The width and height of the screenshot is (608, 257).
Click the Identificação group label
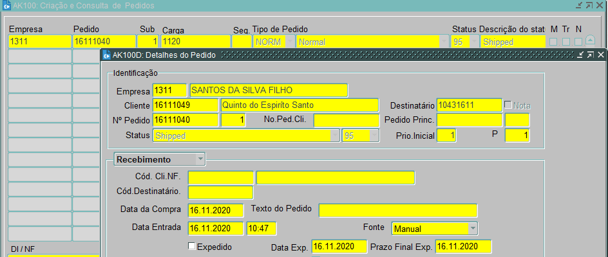tap(135, 73)
